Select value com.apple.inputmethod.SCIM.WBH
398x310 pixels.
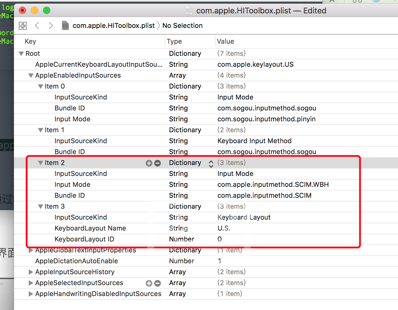(273, 184)
